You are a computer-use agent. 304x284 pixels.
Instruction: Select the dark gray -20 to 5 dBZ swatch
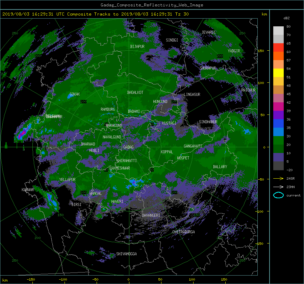click(x=278, y=166)
